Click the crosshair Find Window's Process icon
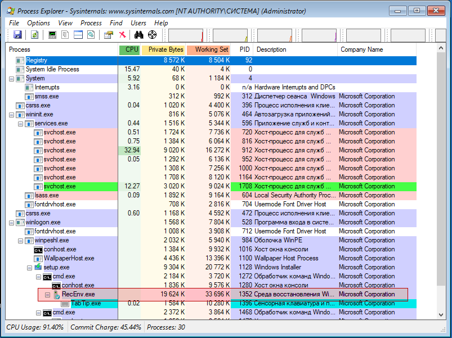The image size is (452, 338). click(x=152, y=35)
